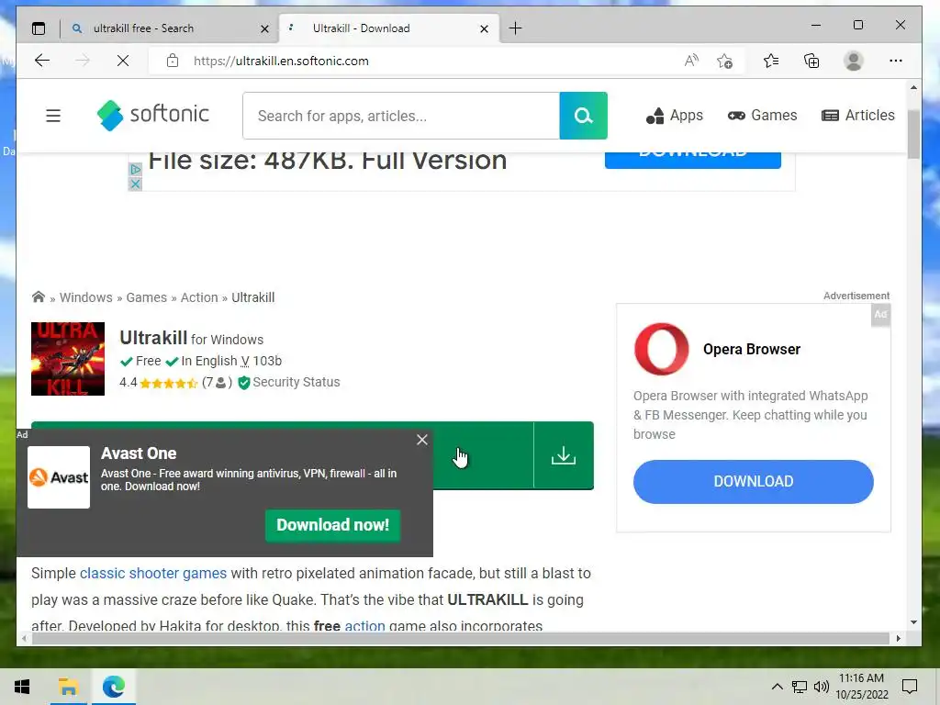940x705 pixels.
Task: Click the horizontal scrollbar thumb
Action: [x=461, y=639]
